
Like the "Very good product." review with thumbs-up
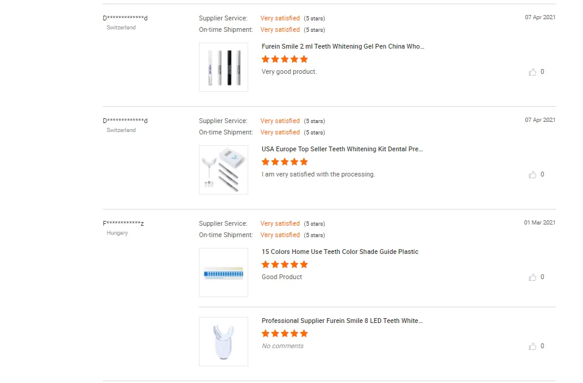coord(533,72)
